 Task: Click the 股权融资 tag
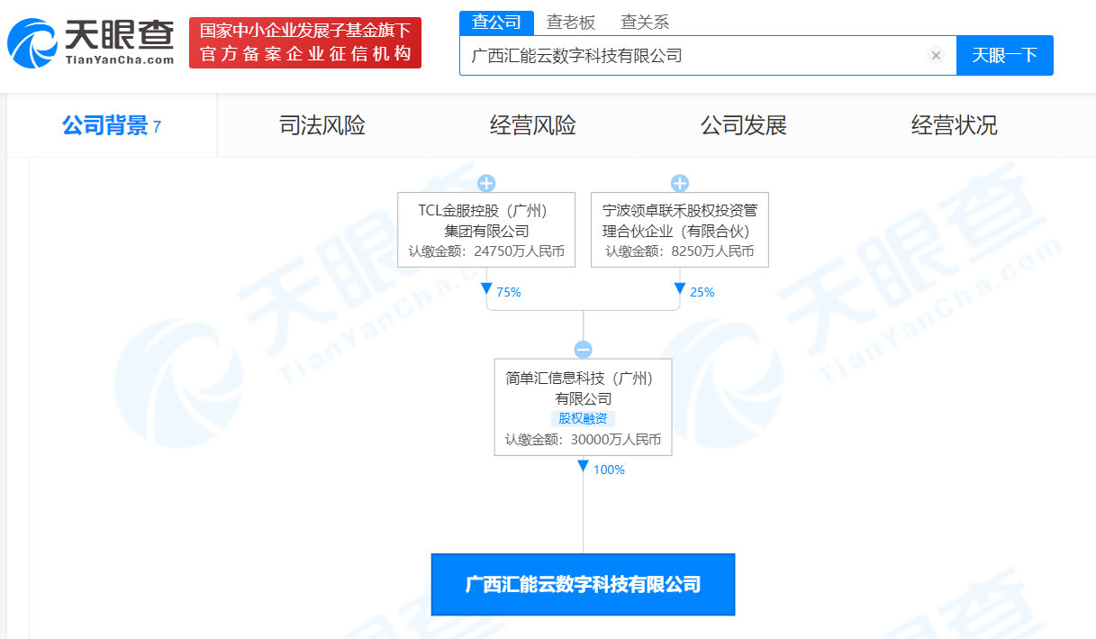click(583, 418)
